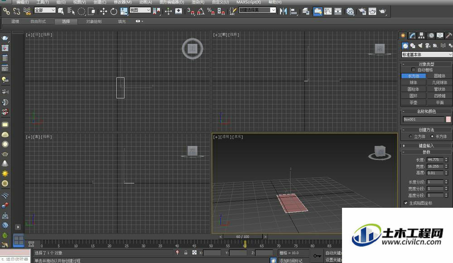The image size is (453, 263).
Task: Select the Shapes creation category icon
Action: [x=413, y=46]
